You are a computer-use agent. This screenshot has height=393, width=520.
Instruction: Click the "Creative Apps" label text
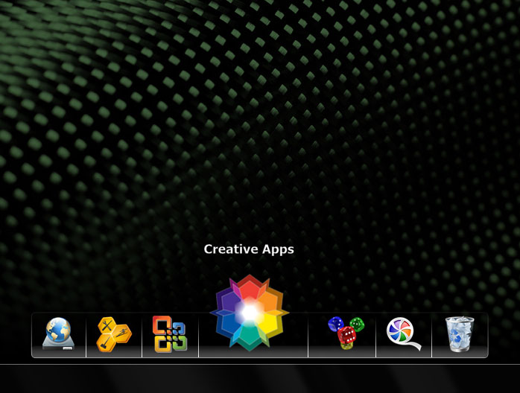pos(249,249)
